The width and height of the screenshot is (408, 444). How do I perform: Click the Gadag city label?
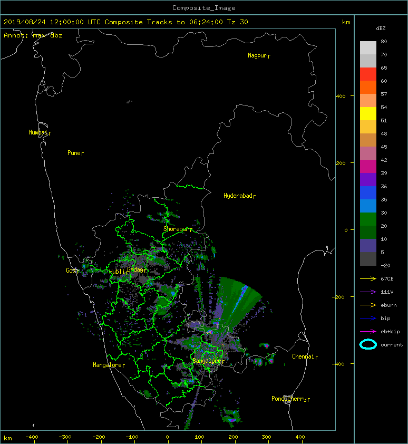click(x=137, y=269)
